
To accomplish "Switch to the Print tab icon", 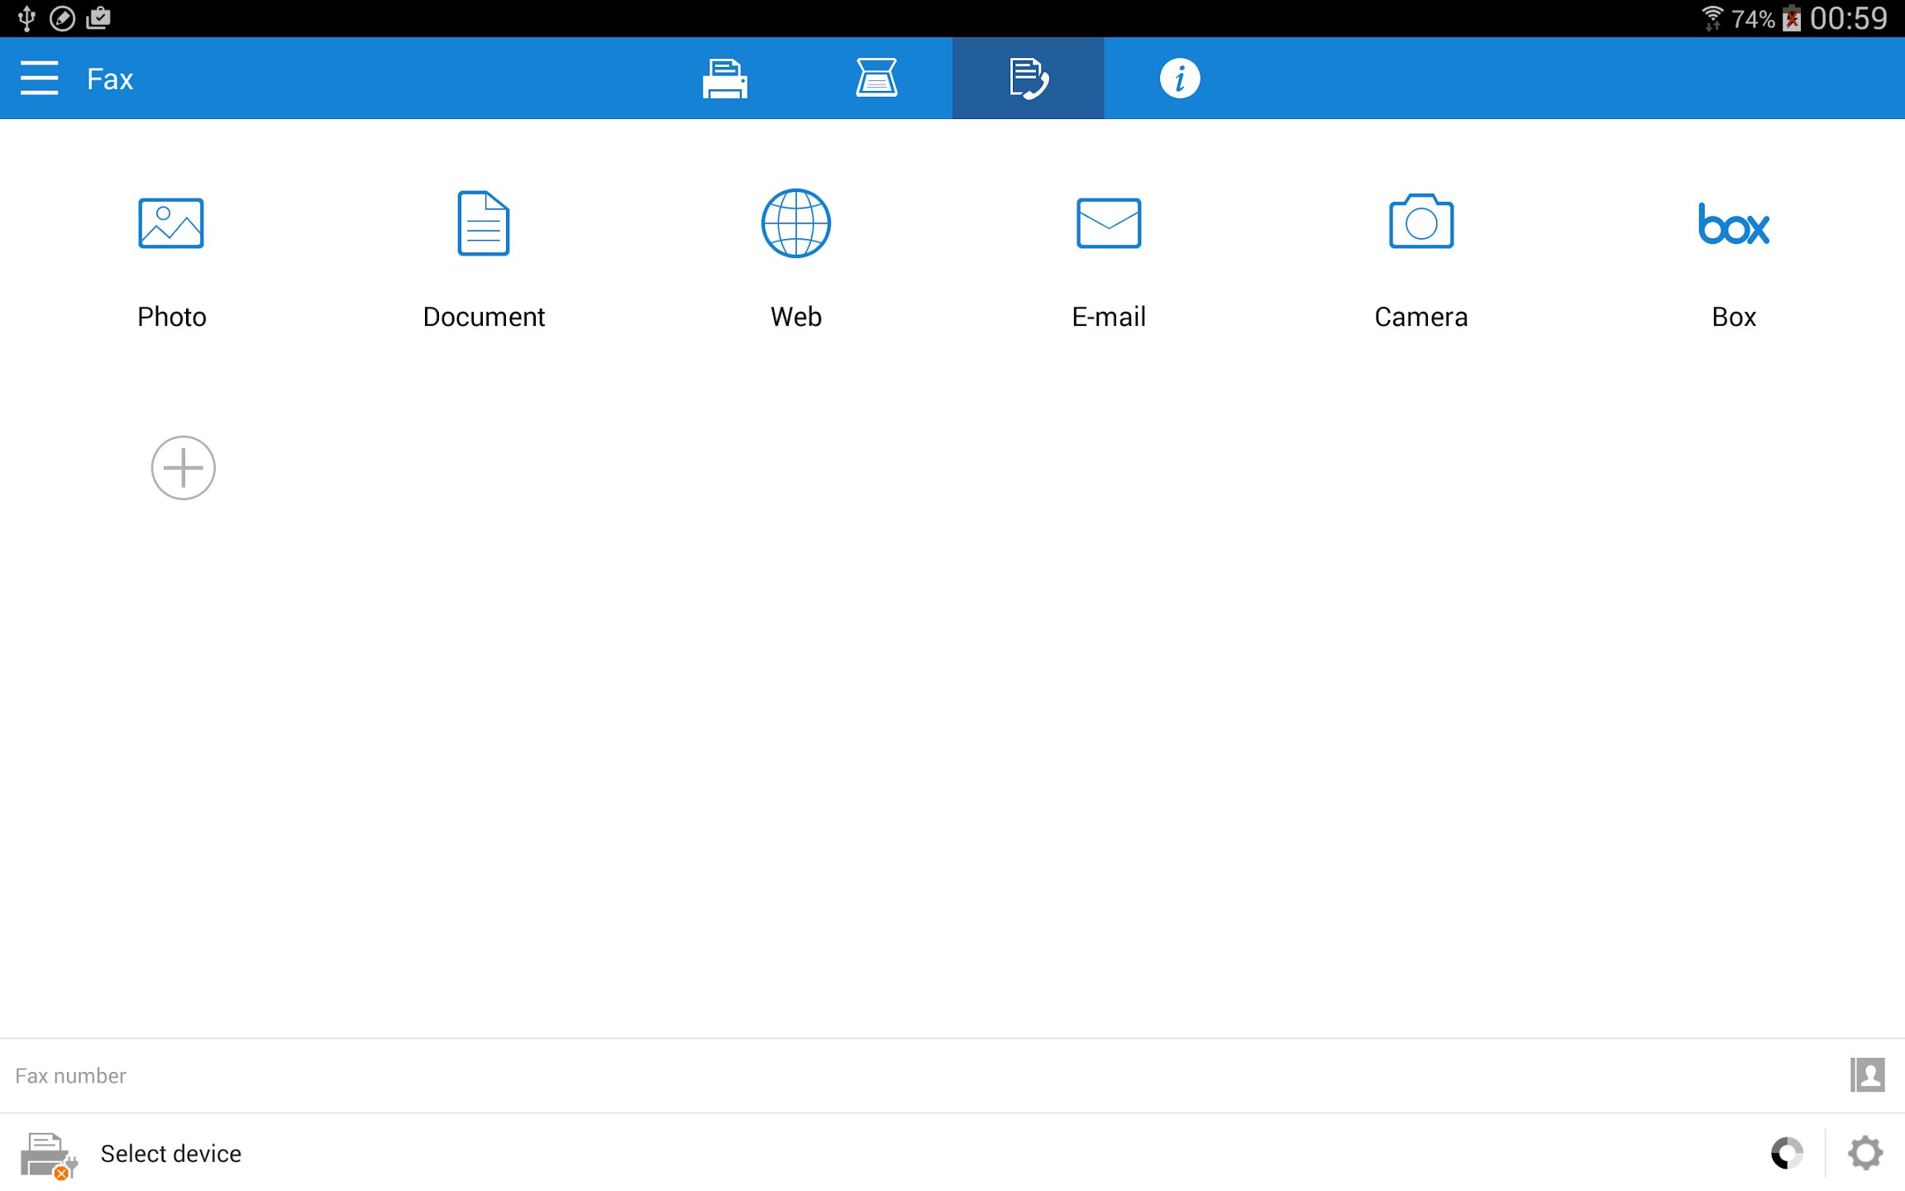I will pyautogui.click(x=724, y=79).
